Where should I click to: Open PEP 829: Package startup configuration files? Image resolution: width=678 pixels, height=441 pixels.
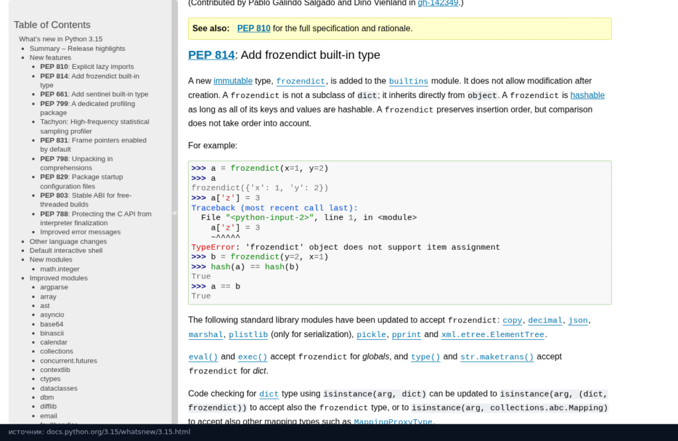[x=81, y=181]
